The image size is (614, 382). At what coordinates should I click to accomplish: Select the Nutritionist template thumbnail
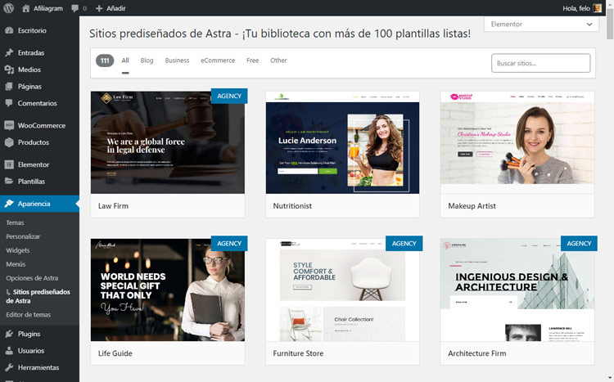coord(342,142)
